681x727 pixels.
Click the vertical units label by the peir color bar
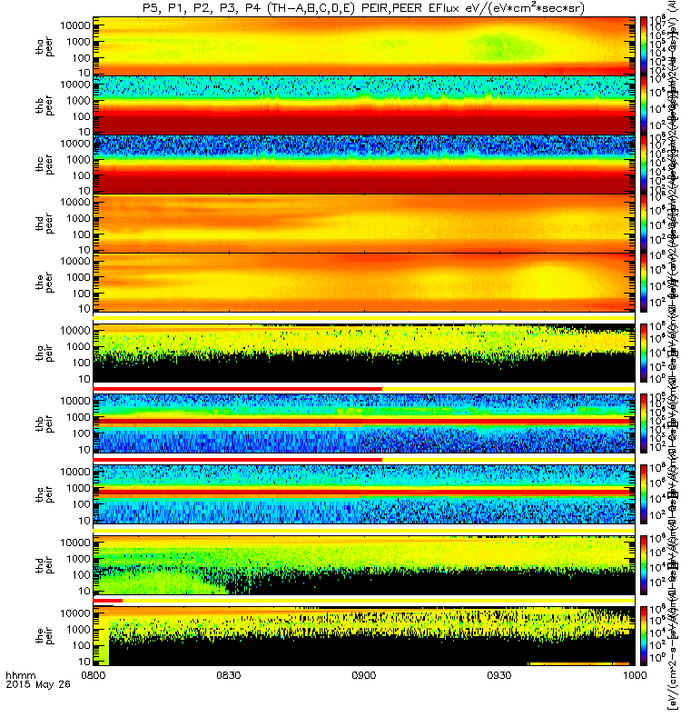672,636
